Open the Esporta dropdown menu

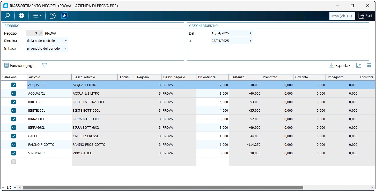[x=340, y=66]
